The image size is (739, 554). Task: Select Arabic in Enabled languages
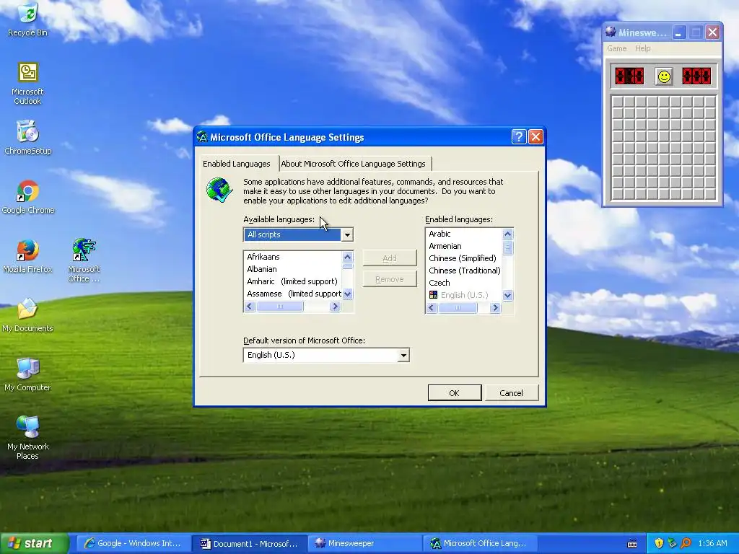click(464, 234)
